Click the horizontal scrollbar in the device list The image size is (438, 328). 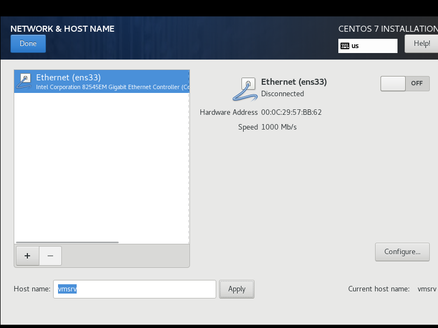(67, 242)
